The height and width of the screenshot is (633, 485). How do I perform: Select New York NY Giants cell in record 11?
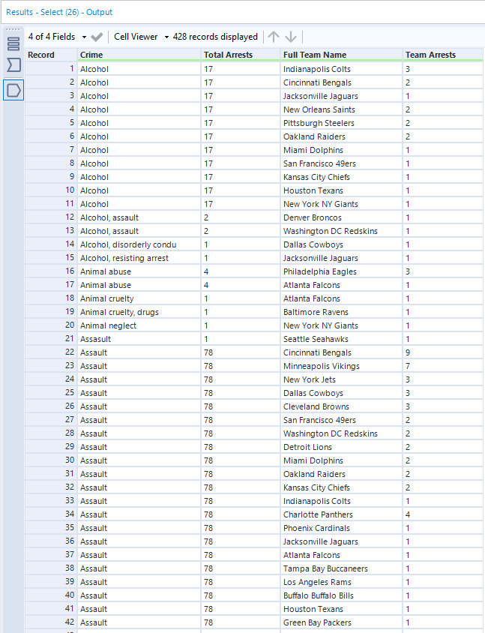(x=341, y=204)
